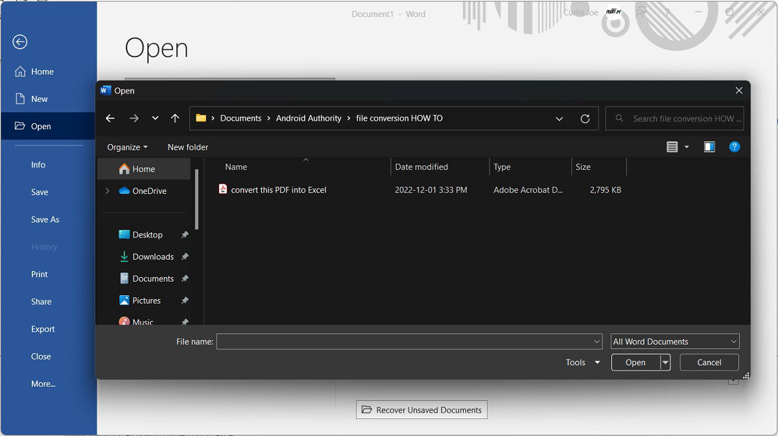
Task: Expand the OneDrive tree node
Action: tap(108, 191)
